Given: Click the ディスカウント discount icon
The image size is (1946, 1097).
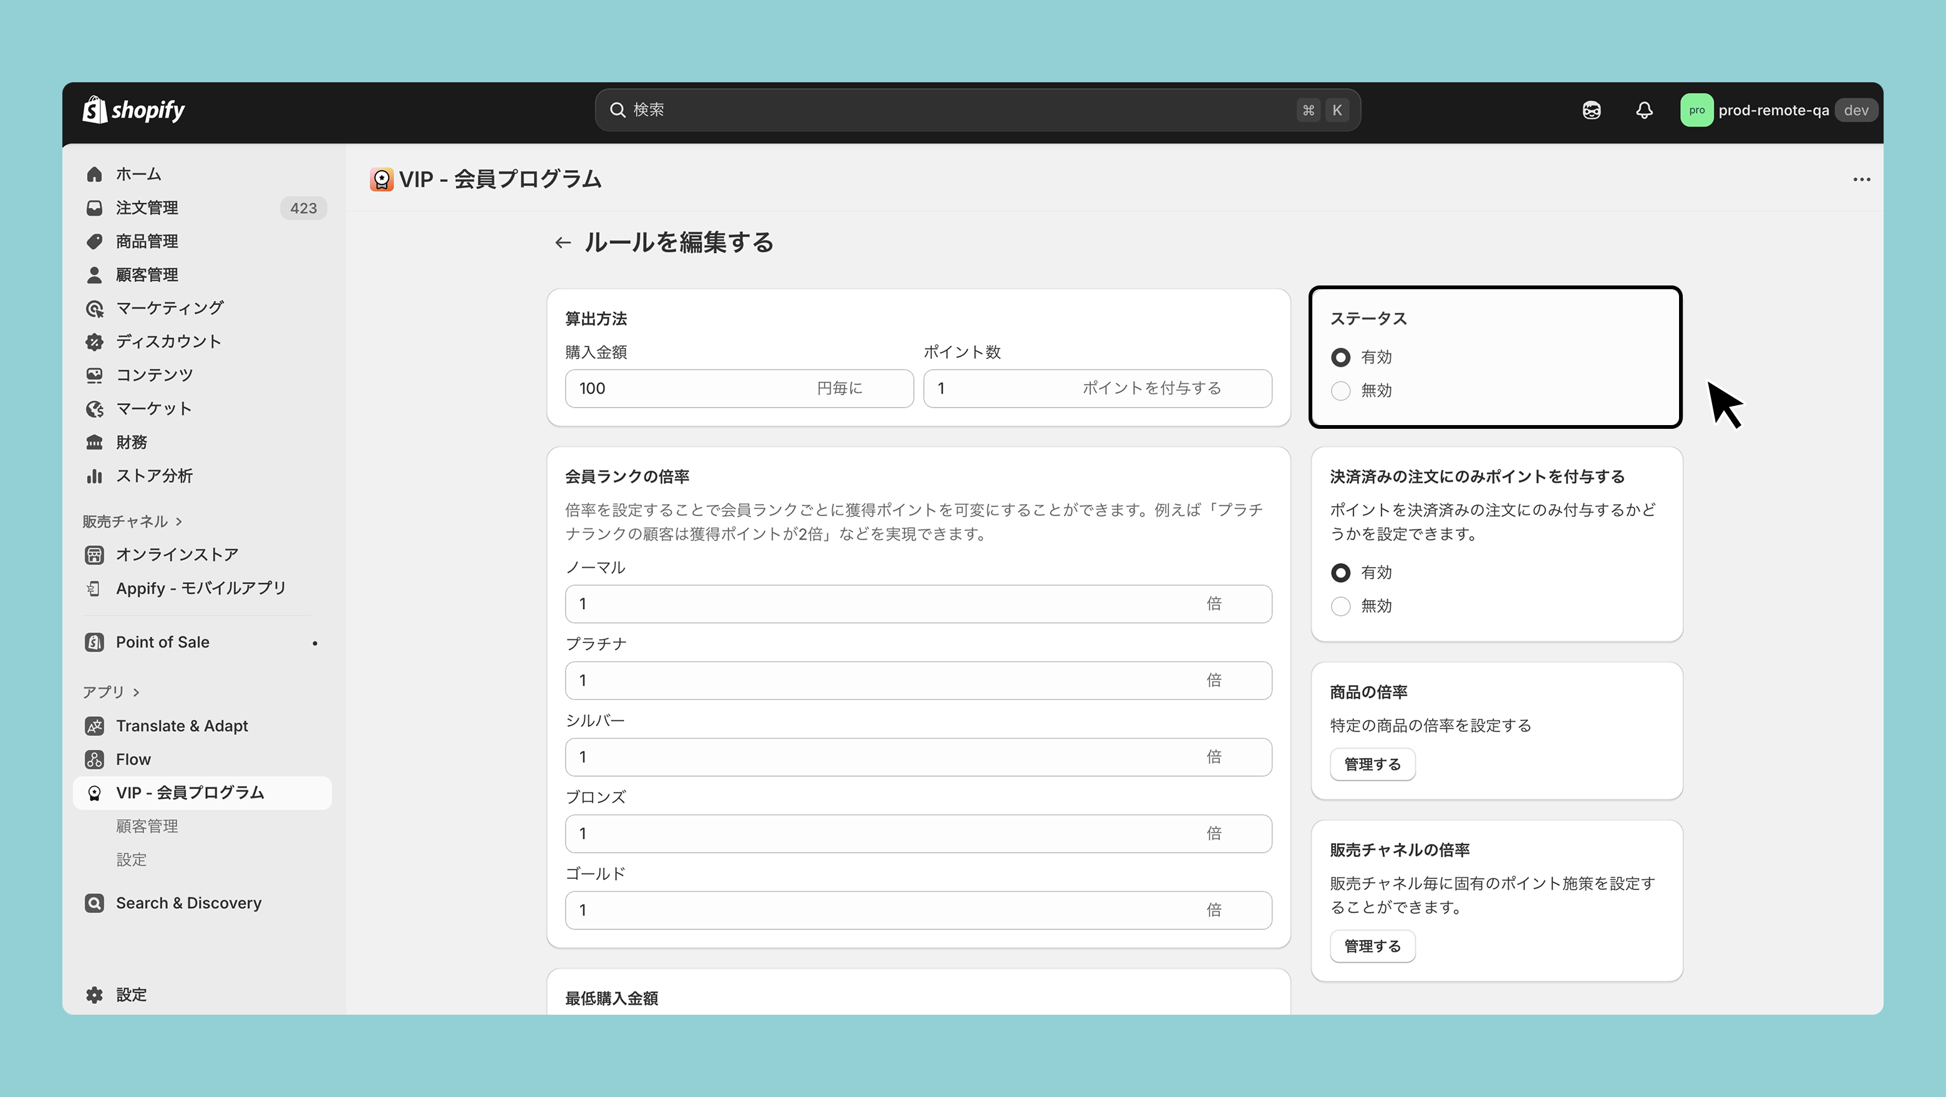Looking at the screenshot, I should 94,342.
